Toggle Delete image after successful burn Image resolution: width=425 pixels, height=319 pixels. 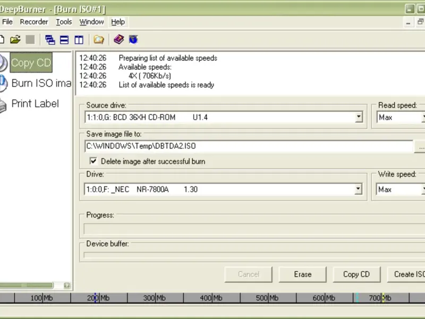click(93, 161)
